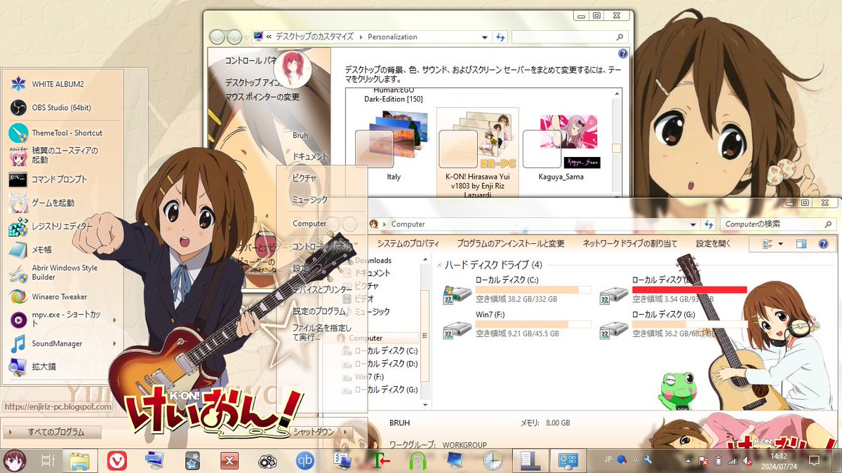Open OBS Studio (64bit) in Start menu
The image size is (842, 473).
coord(61,107)
